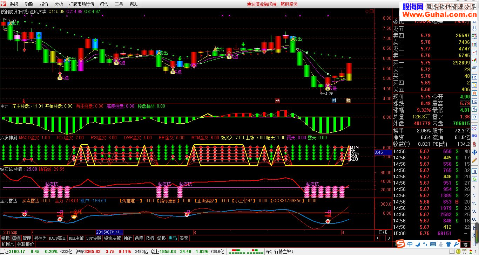Screen dimensions: 479x255
Task: Click the FS sidebar icon
Action: point(474,171)
